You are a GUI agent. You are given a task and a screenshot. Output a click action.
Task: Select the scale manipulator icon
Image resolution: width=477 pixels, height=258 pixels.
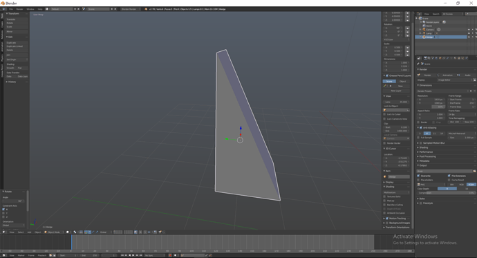(97, 232)
